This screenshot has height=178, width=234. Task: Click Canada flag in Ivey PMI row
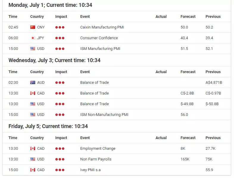[x=33, y=170]
